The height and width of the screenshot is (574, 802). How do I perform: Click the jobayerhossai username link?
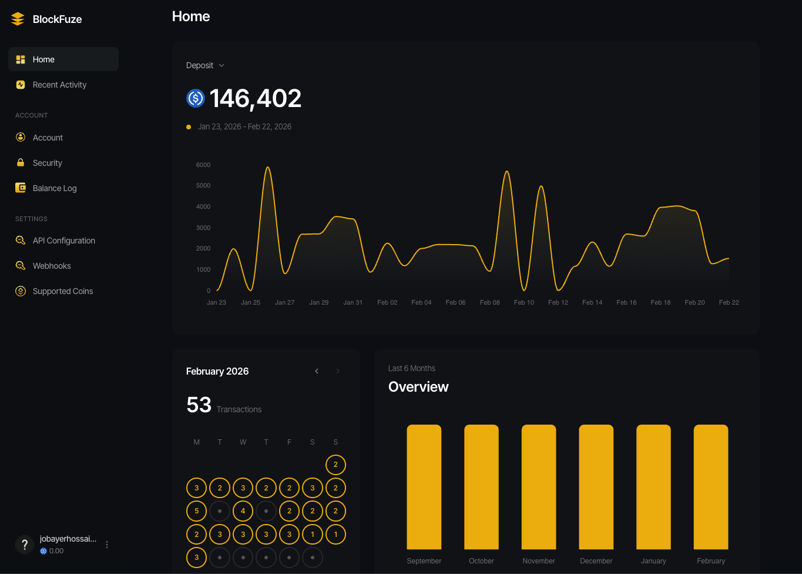pyautogui.click(x=68, y=539)
